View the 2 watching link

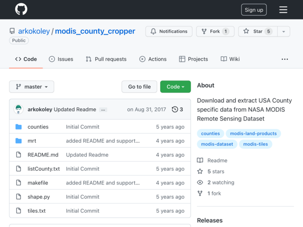coord(221,183)
